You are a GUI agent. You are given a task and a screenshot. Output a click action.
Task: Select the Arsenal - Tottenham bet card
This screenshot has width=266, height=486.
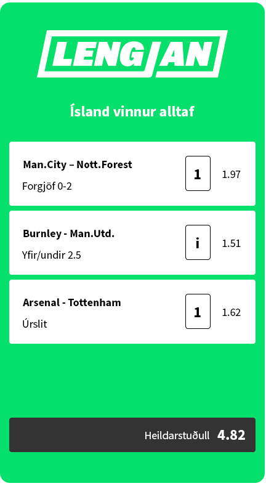132,312
